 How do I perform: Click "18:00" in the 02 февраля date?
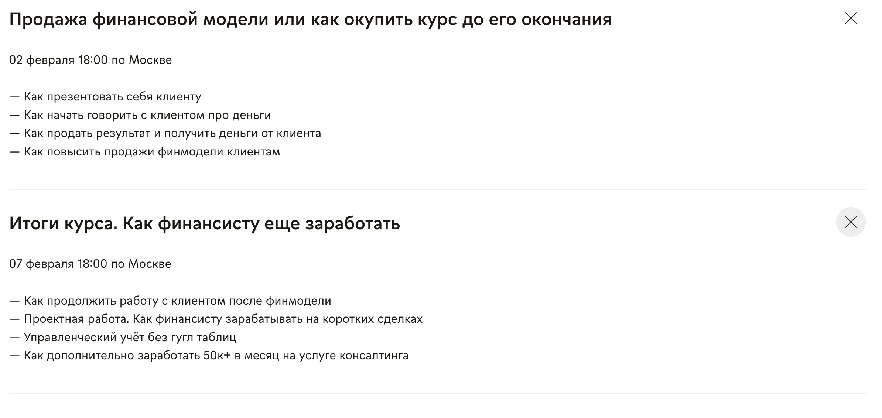93,60
